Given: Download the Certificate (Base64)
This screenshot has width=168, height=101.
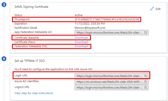Looking at the screenshot, I should [x=81, y=38].
